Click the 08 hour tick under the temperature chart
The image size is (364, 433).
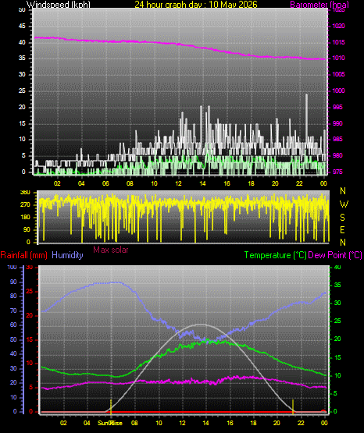pyautogui.click(x=134, y=423)
